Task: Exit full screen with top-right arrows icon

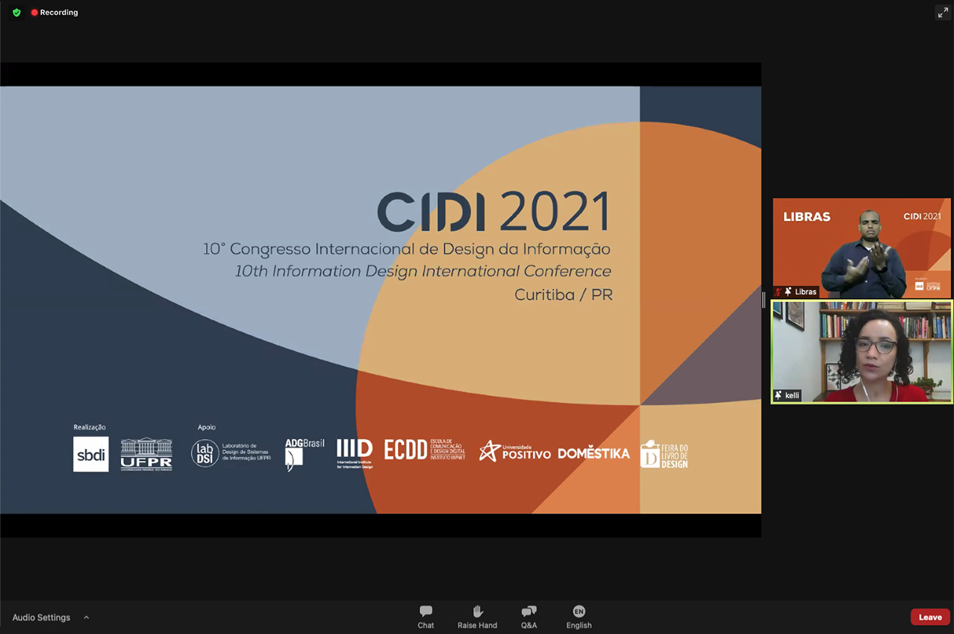Action: coord(943,13)
